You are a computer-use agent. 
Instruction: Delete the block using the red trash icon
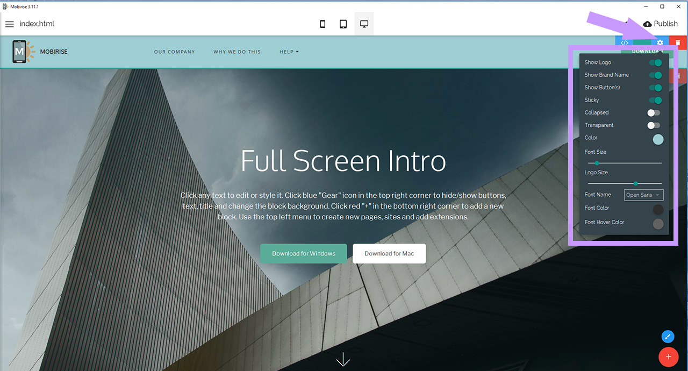677,42
